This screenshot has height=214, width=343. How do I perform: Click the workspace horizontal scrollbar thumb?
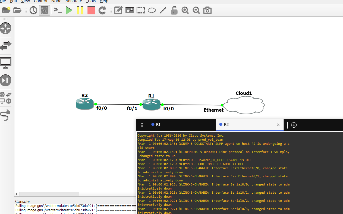click(x=49, y=194)
